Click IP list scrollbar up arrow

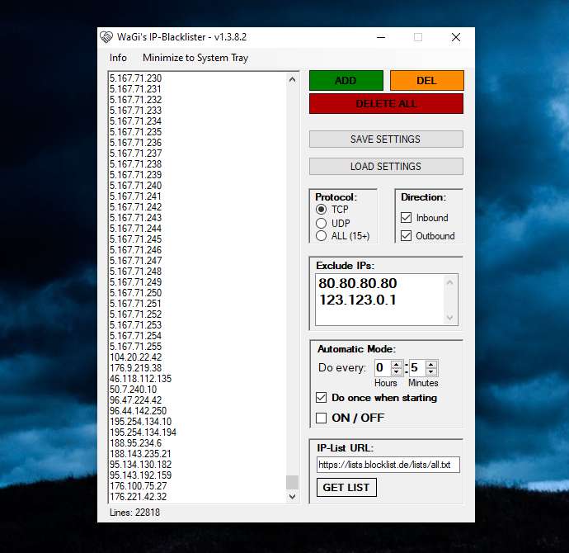point(292,80)
